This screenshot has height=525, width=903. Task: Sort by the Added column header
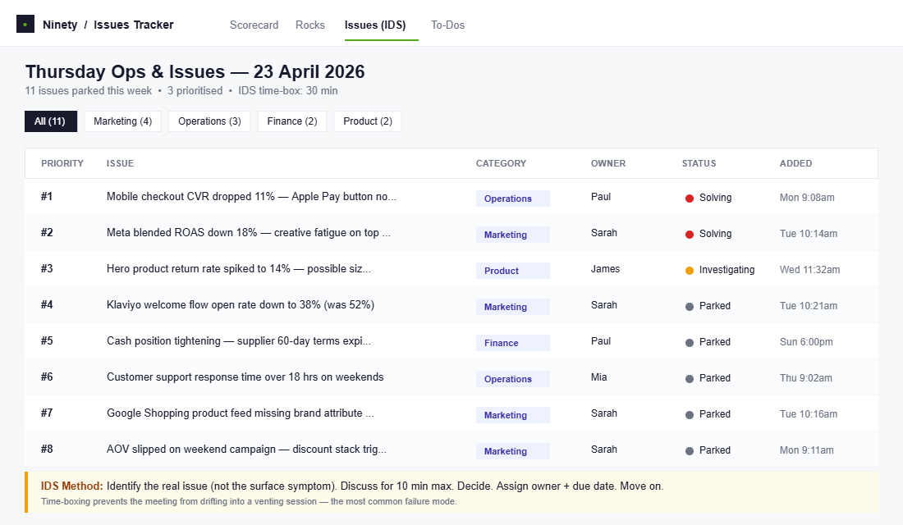pos(795,163)
